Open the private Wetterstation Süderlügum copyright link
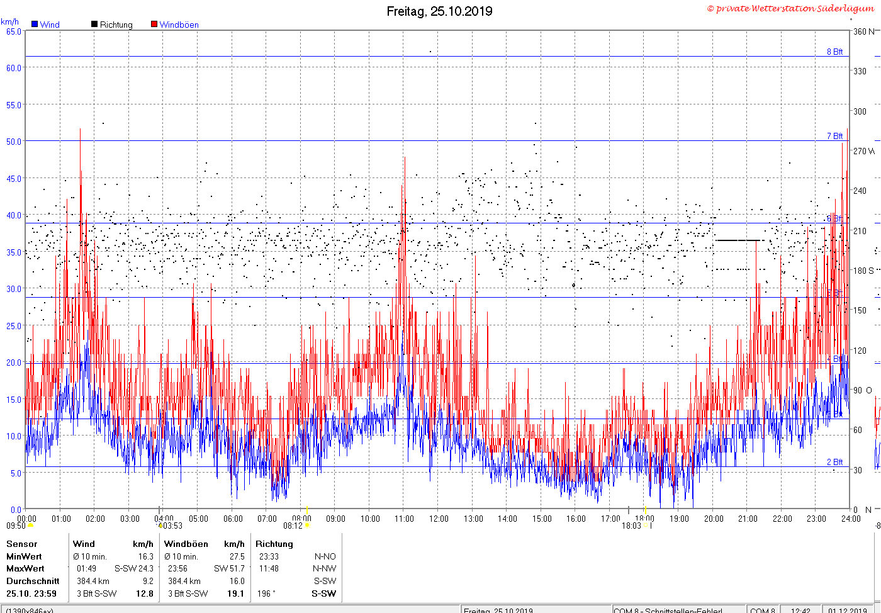This screenshot has width=881, height=613. [x=790, y=8]
